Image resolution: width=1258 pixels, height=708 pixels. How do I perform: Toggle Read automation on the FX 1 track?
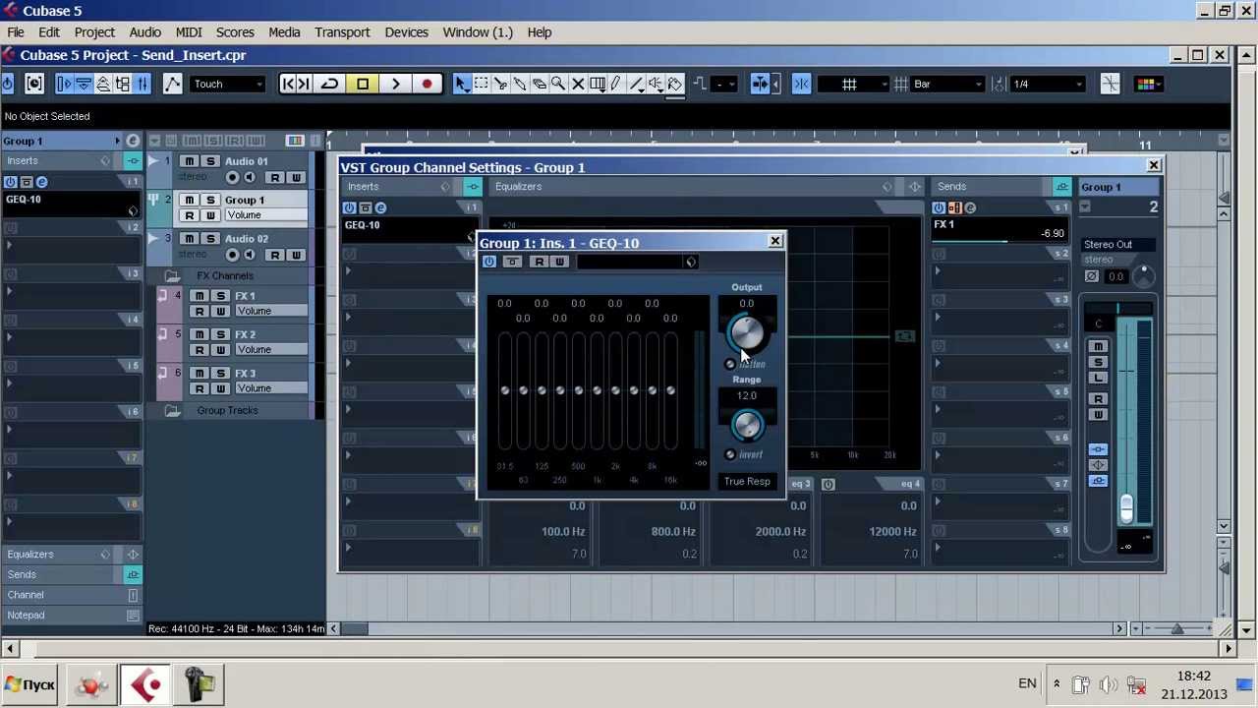coord(200,312)
